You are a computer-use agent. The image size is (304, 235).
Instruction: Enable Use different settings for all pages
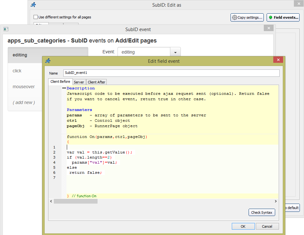click(x=35, y=17)
